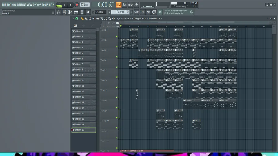Click the 125.000 tempo field

coord(85,5)
